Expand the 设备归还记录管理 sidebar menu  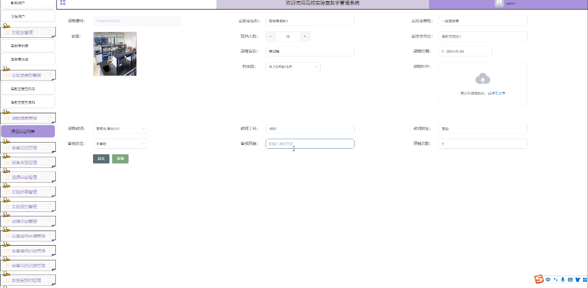coord(28,265)
